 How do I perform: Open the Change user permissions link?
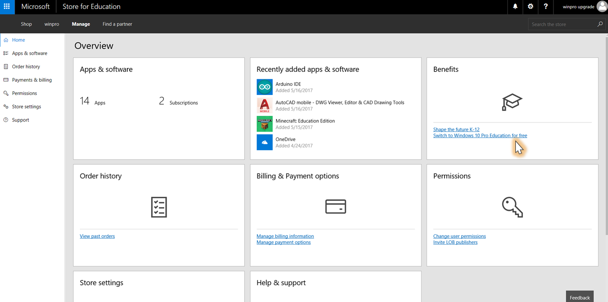(459, 236)
